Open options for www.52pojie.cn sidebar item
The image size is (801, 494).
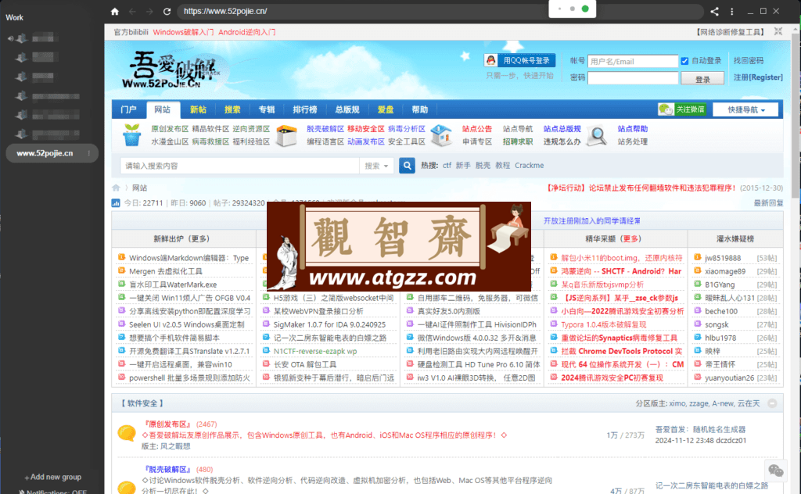89,153
